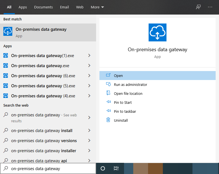Switch to the Apps tab
This screenshot has width=219, height=174.
(x=23, y=7)
